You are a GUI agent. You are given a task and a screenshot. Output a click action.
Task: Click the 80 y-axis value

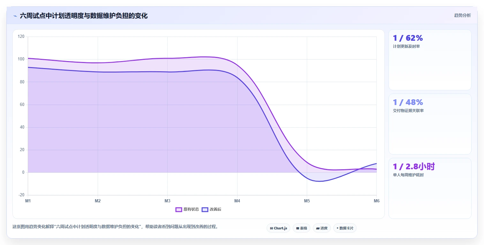point(22,82)
